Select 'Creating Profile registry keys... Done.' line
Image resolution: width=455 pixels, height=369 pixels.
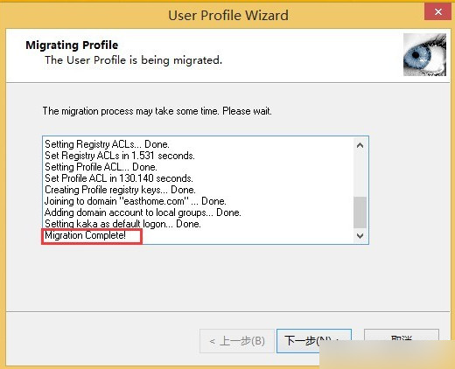pyautogui.click(x=120, y=190)
